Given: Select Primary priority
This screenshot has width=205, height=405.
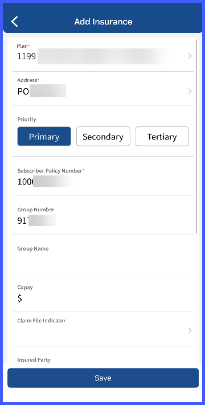Looking at the screenshot, I should pos(44,136).
